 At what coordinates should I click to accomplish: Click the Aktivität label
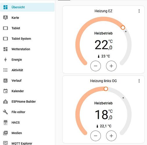click(x=17, y=70)
